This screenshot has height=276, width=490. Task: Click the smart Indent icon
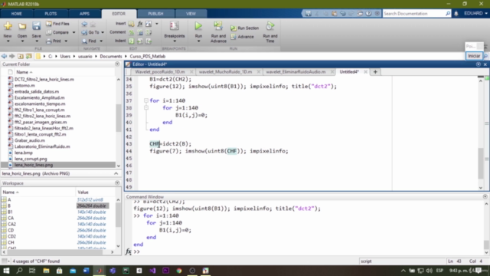tap(132, 41)
